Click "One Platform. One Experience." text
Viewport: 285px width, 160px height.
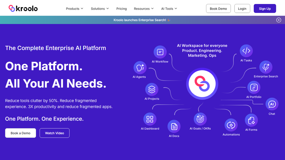[44, 119]
